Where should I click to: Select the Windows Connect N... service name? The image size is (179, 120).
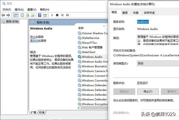tap(95, 76)
